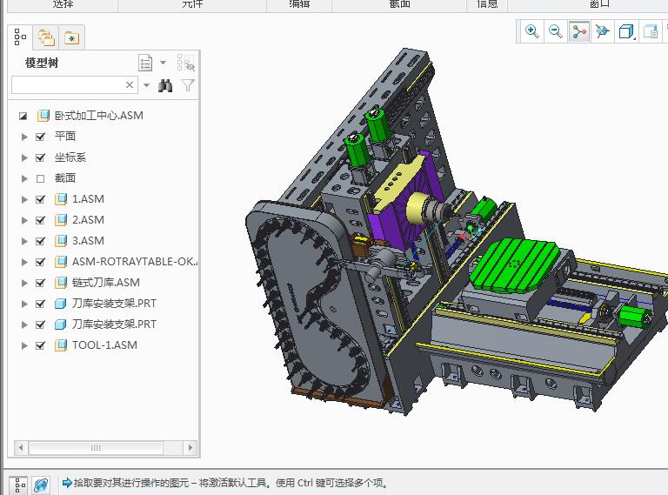668x495 pixels.
Task: Open the 元件 menu
Action: pyautogui.click(x=192, y=3)
